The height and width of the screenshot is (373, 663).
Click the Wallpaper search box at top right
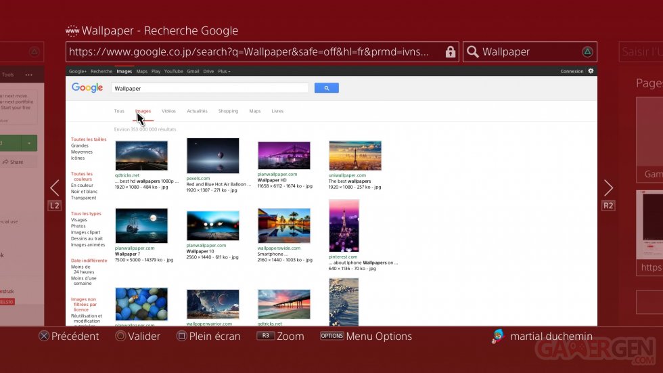tap(530, 51)
